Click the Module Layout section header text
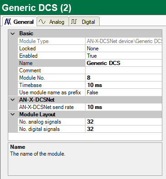The width and height of the screenshot is (166, 179). coord(37,114)
